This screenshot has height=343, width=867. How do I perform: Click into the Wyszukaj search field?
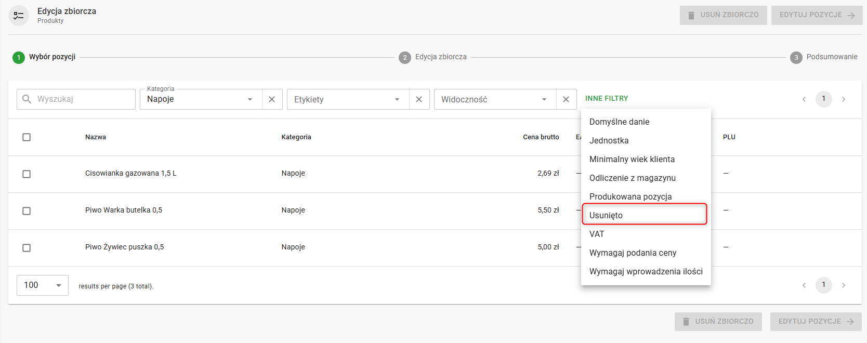click(83, 99)
